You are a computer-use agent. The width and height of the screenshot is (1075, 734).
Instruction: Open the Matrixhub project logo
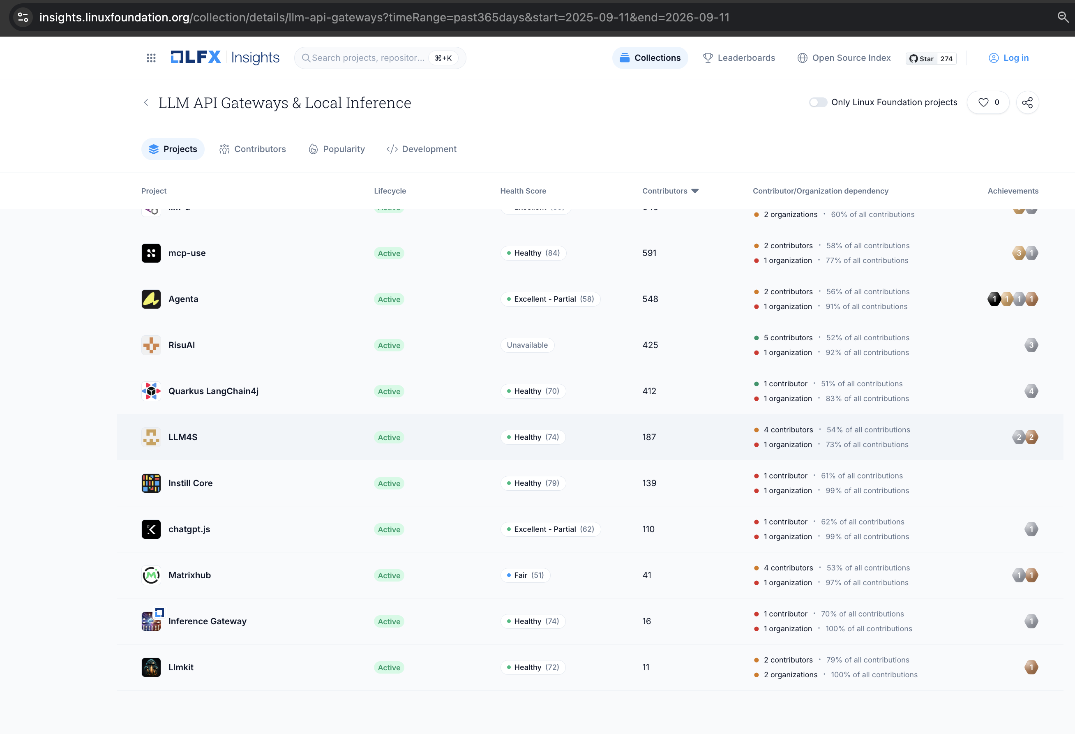tap(151, 575)
